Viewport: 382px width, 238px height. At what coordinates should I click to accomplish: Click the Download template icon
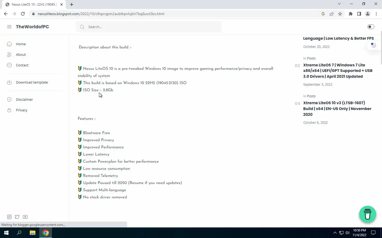pos(9,82)
